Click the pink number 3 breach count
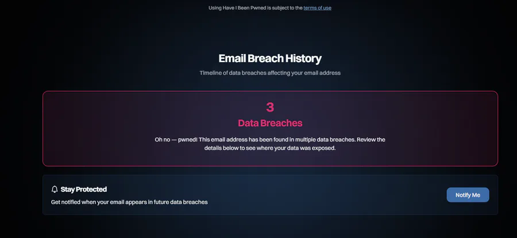The width and height of the screenshot is (517, 238). click(270, 107)
